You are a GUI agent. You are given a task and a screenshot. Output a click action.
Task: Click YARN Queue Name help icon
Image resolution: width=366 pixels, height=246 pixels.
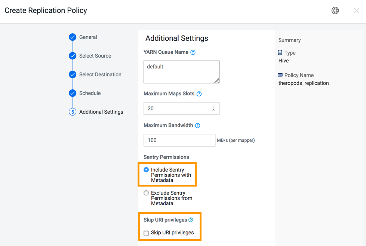193,52
